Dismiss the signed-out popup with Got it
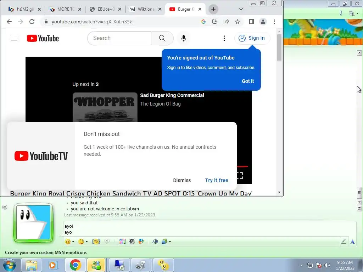 coord(248,81)
